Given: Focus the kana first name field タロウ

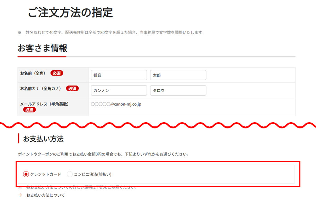Looking at the screenshot, I should (x=178, y=90).
